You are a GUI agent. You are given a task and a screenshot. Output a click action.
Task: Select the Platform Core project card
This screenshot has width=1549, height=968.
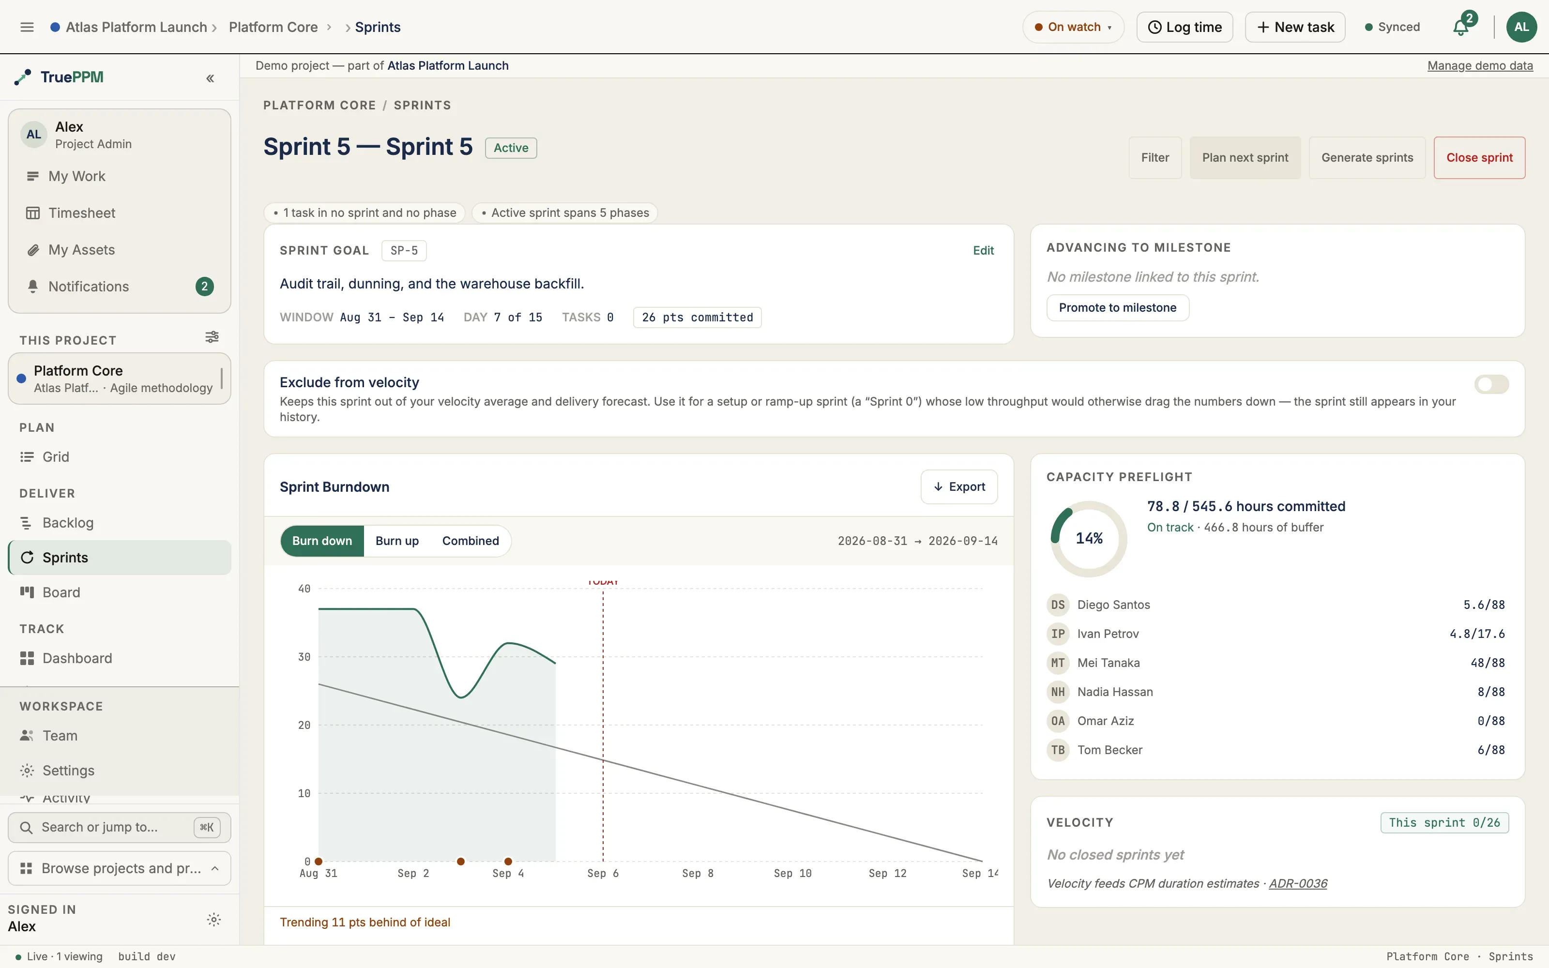(x=120, y=378)
